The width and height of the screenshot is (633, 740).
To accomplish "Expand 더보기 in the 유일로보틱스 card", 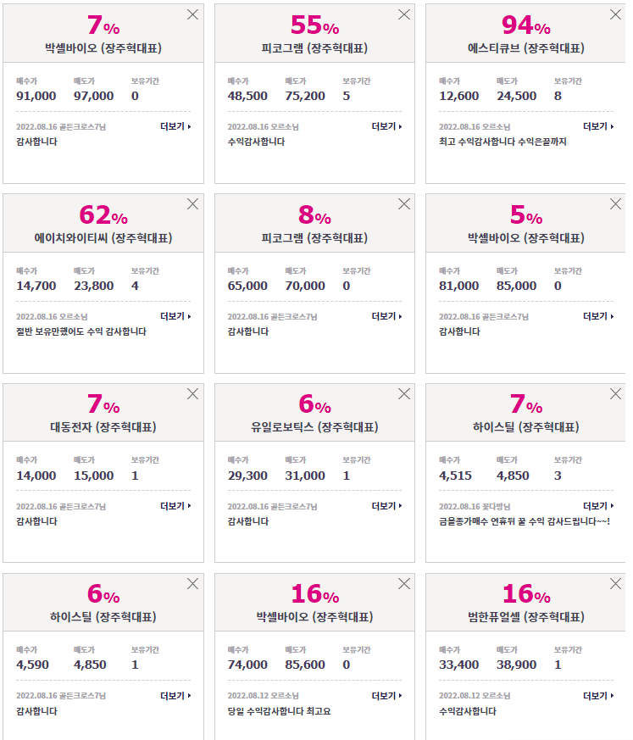I will pos(387,506).
